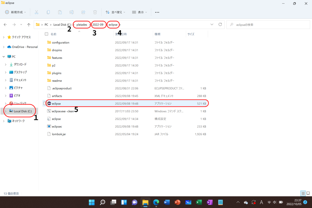Screen dimensions: 312x208
Task: Switch to details view icon at bottom right
Action: [303, 193]
